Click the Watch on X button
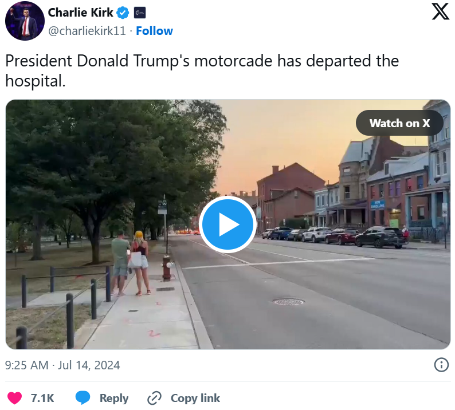Viewport: 455px width, 410px height. click(x=399, y=123)
